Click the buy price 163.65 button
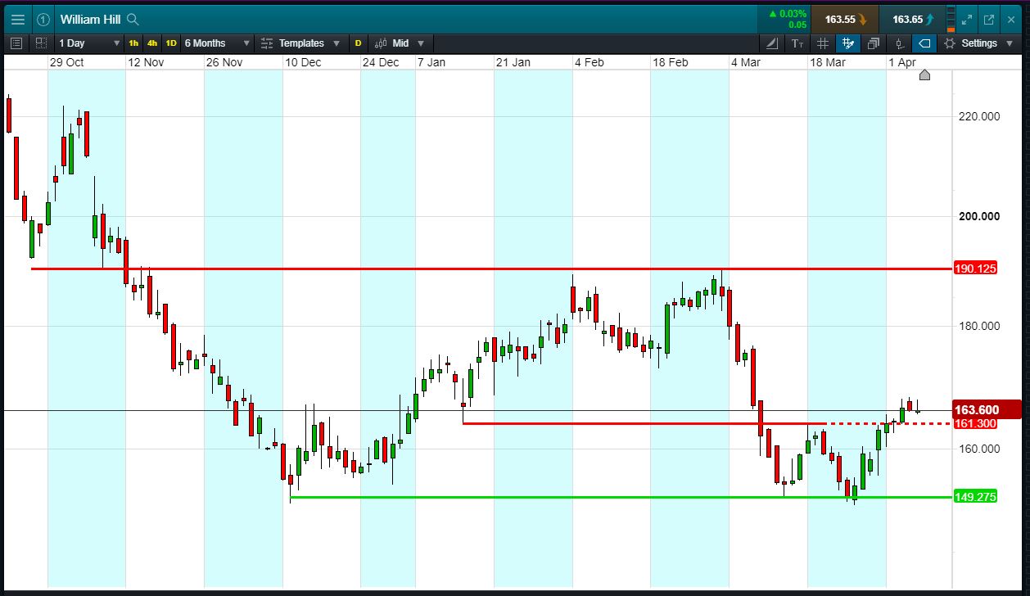Screen dimensions: 1030x596 click(x=912, y=20)
